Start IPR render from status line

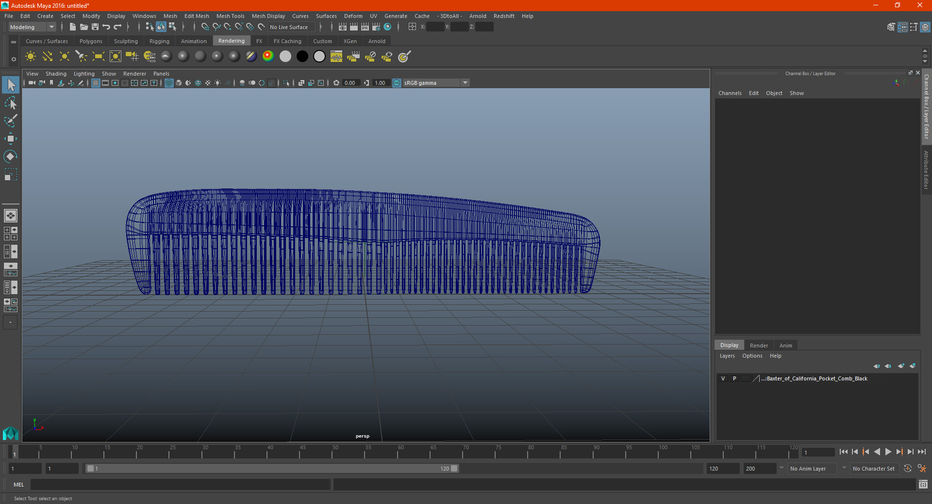tap(365, 27)
